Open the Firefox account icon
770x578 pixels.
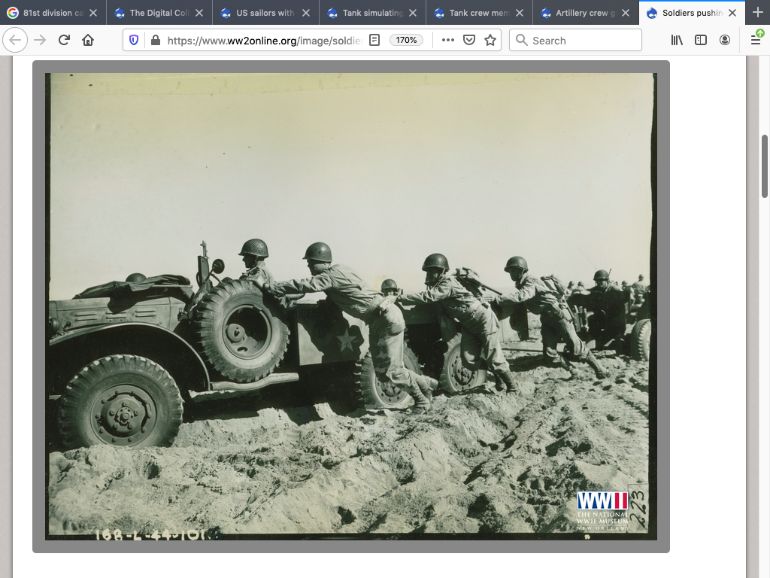click(725, 40)
